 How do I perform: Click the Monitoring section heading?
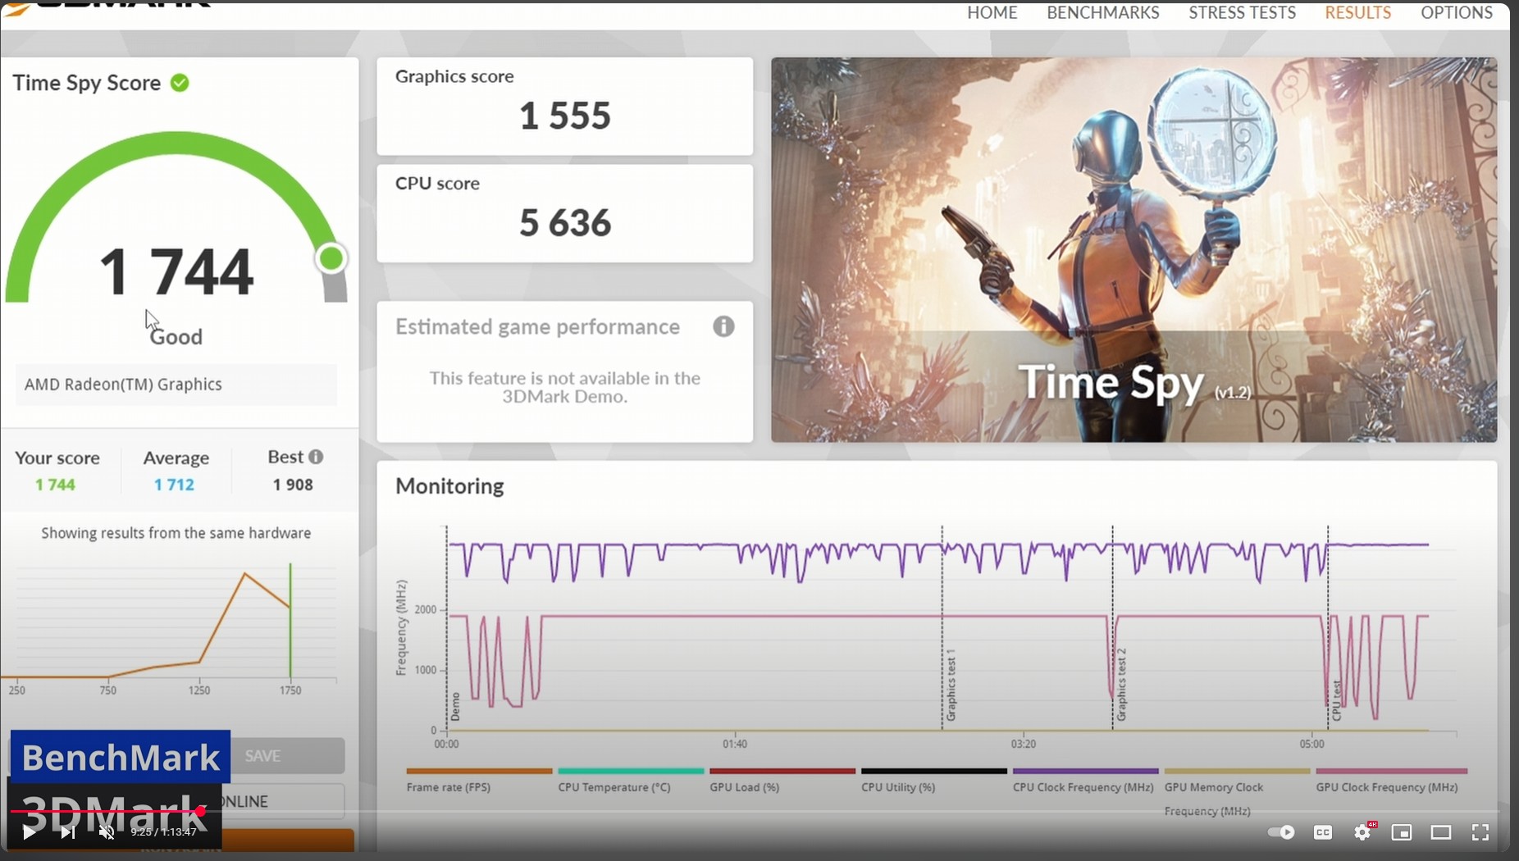[x=449, y=486]
